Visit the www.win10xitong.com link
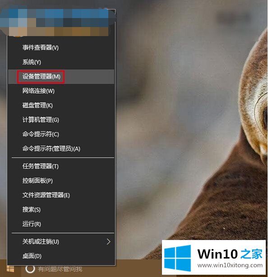Screen dimensions: 268x277 point(230,265)
